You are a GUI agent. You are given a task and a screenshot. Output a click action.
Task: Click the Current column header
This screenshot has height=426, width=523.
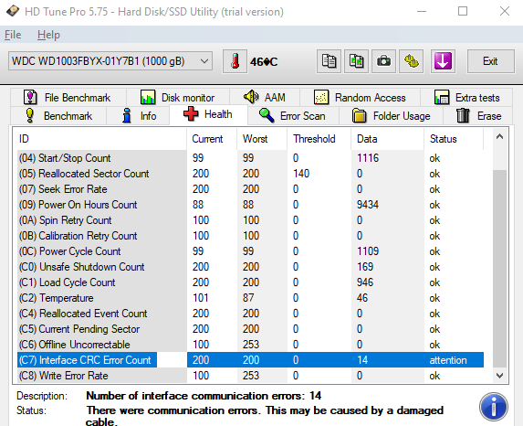coord(212,139)
